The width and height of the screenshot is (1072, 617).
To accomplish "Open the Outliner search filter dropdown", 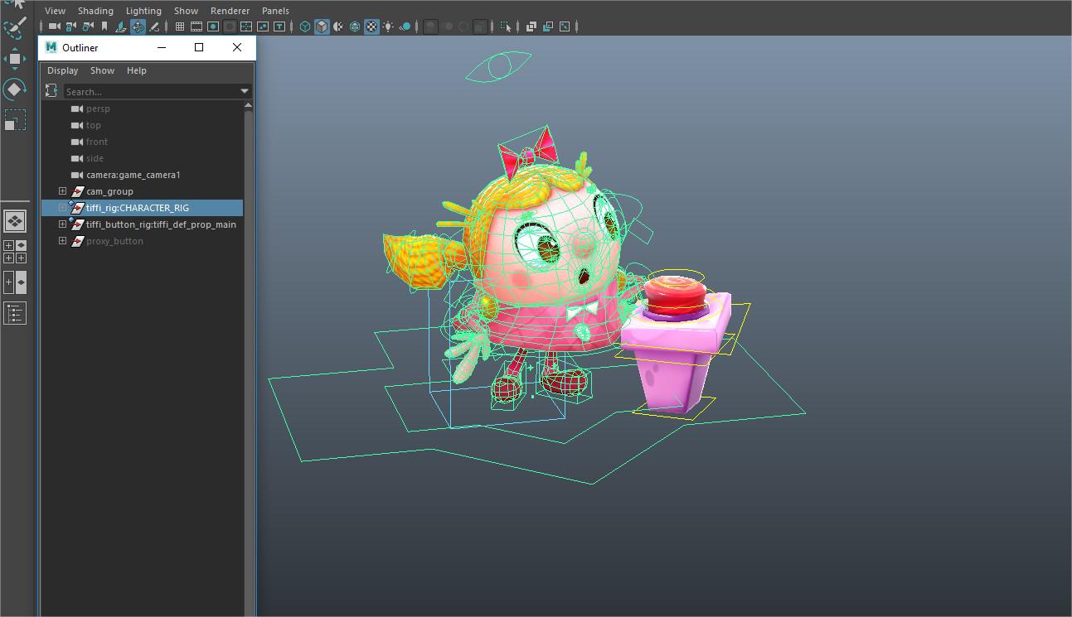I will tap(245, 91).
